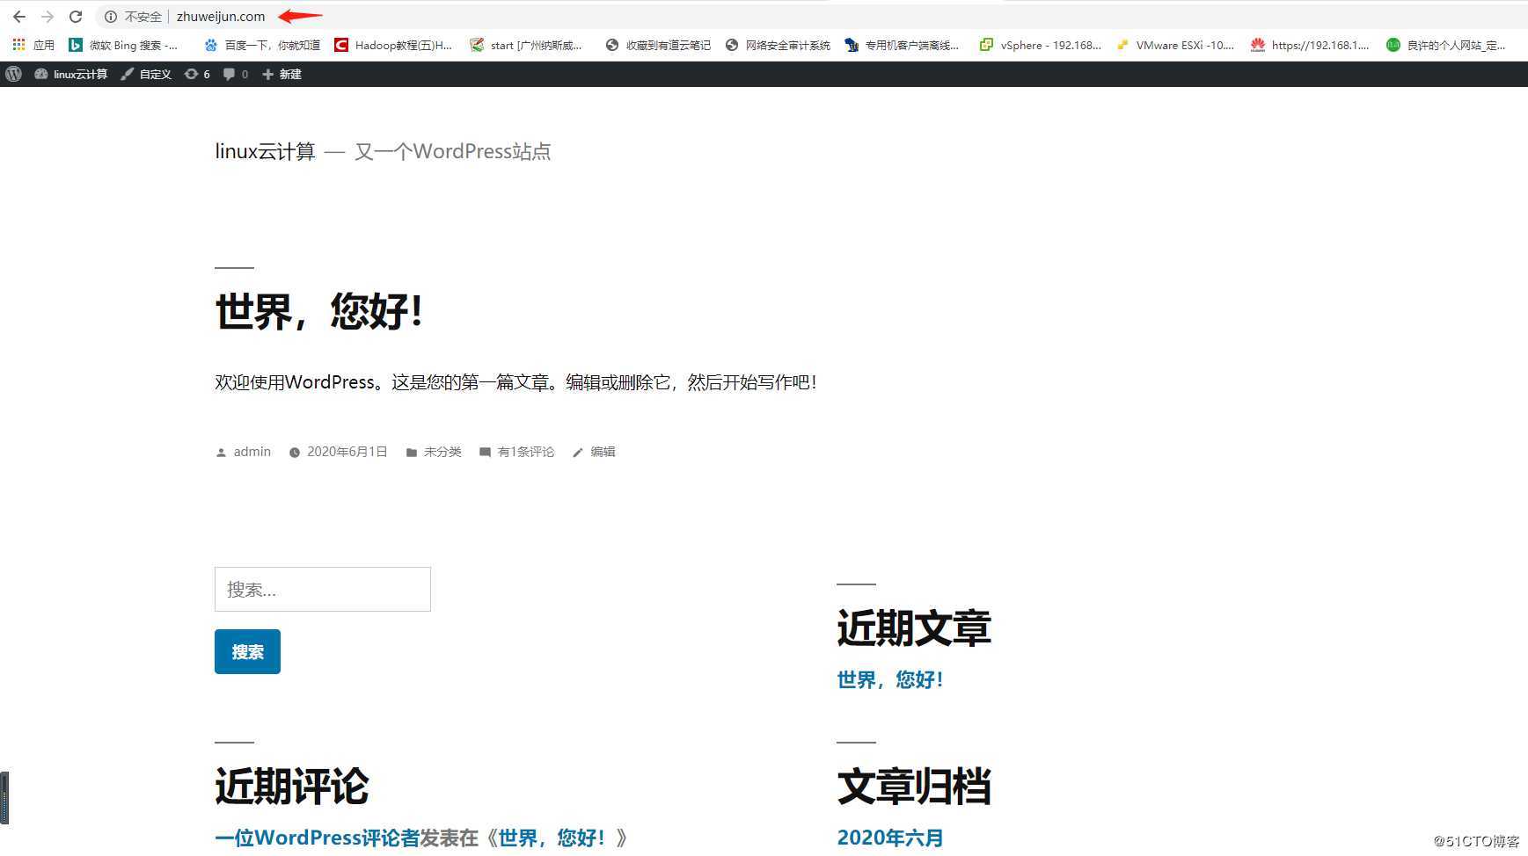Screen dimensions: 1528x856
Task: Click the person icon beside admin
Action: pyautogui.click(x=221, y=453)
